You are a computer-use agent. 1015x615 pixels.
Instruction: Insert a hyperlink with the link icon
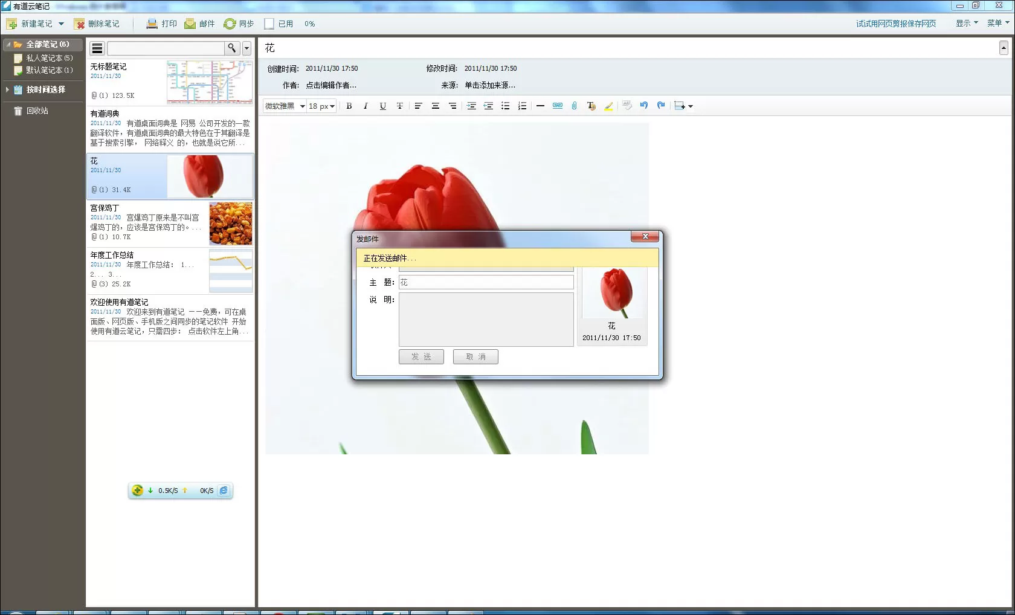coord(558,106)
